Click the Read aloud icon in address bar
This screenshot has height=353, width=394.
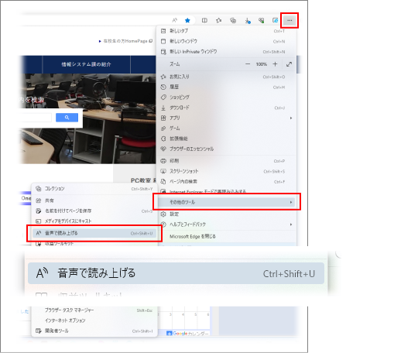175,20
